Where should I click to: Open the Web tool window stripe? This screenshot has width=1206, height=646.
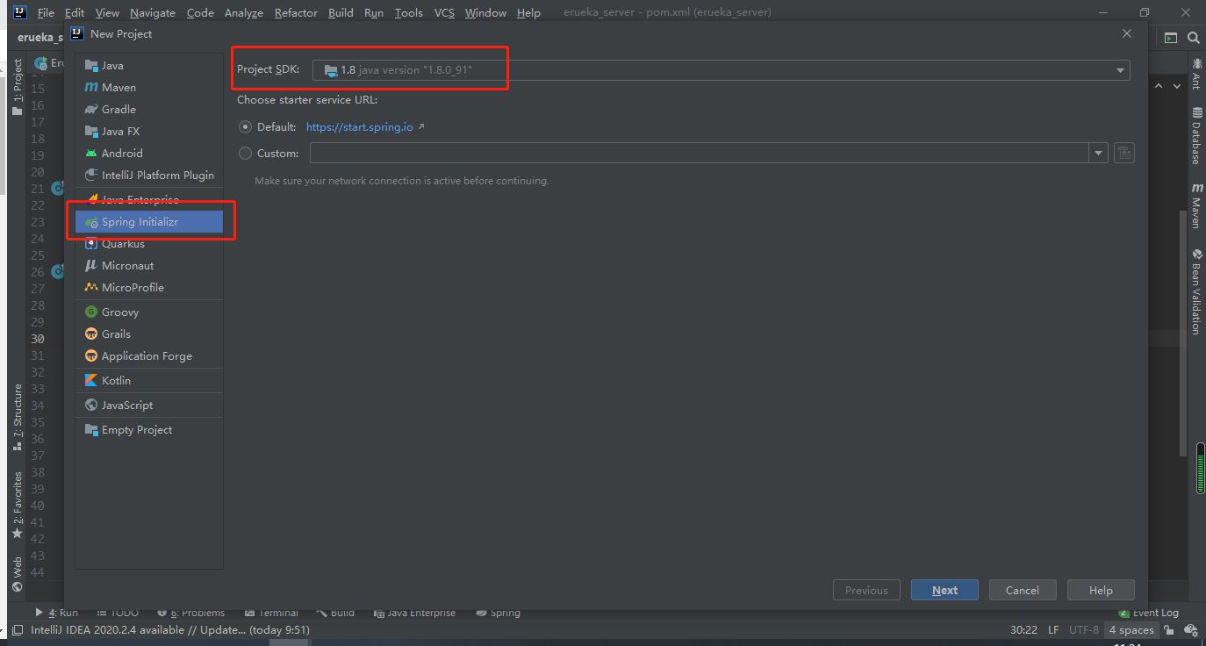click(17, 573)
